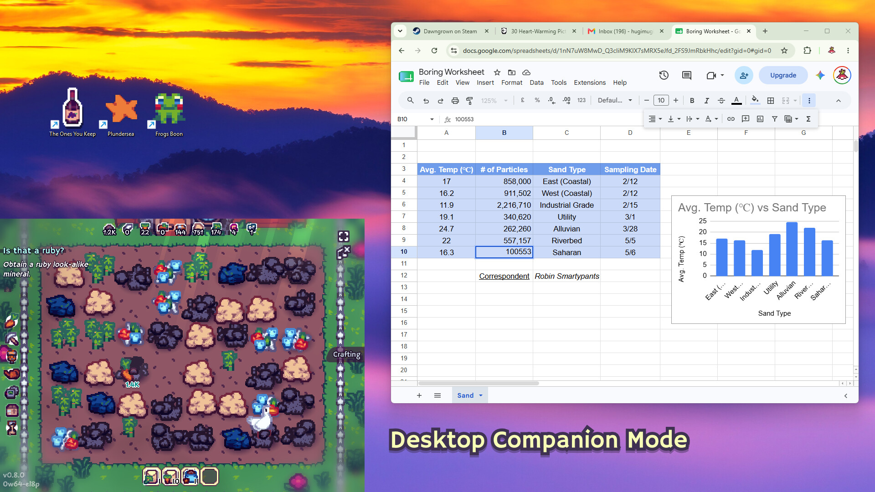Switch to the Dawngrown on Steam tab
875x492 pixels.
(x=449, y=31)
